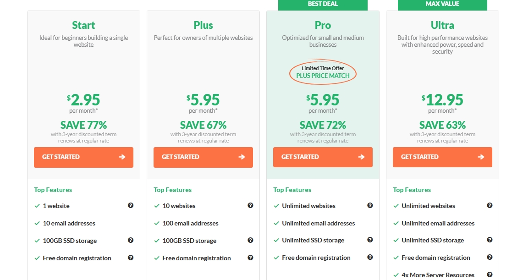Select Get Started for the Ultra plan
The image size is (523, 280).
[442, 157]
